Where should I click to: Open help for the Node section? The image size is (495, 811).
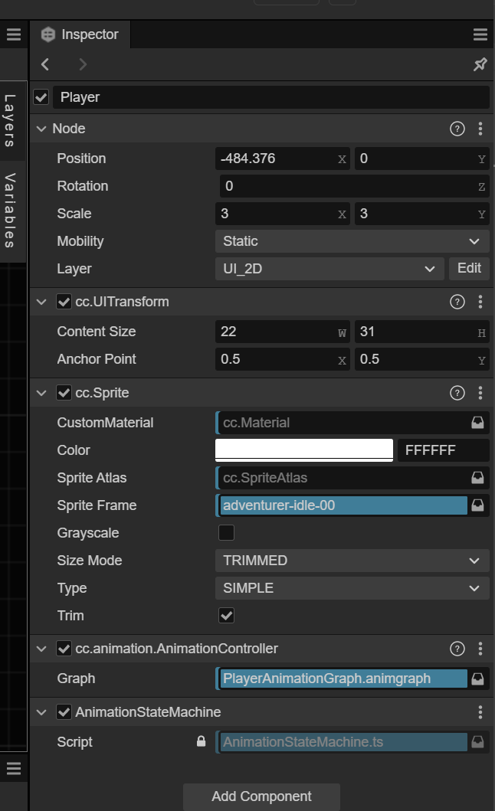(457, 129)
